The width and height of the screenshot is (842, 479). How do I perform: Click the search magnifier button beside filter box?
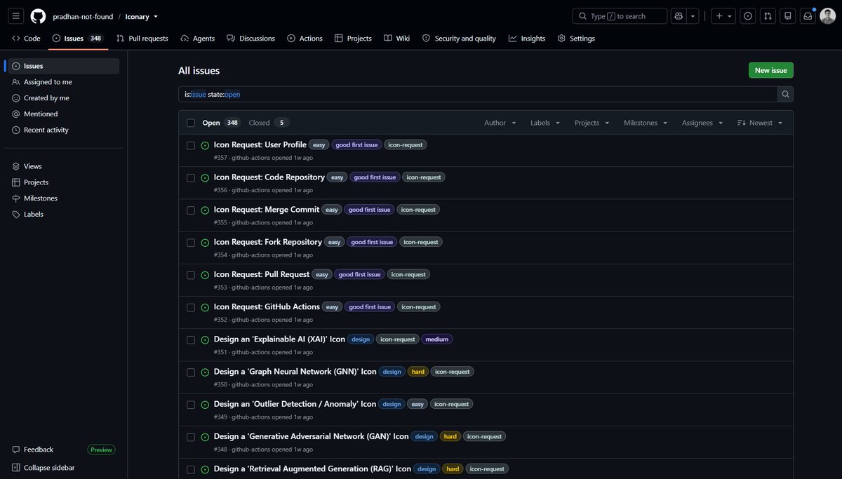coord(786,94)
